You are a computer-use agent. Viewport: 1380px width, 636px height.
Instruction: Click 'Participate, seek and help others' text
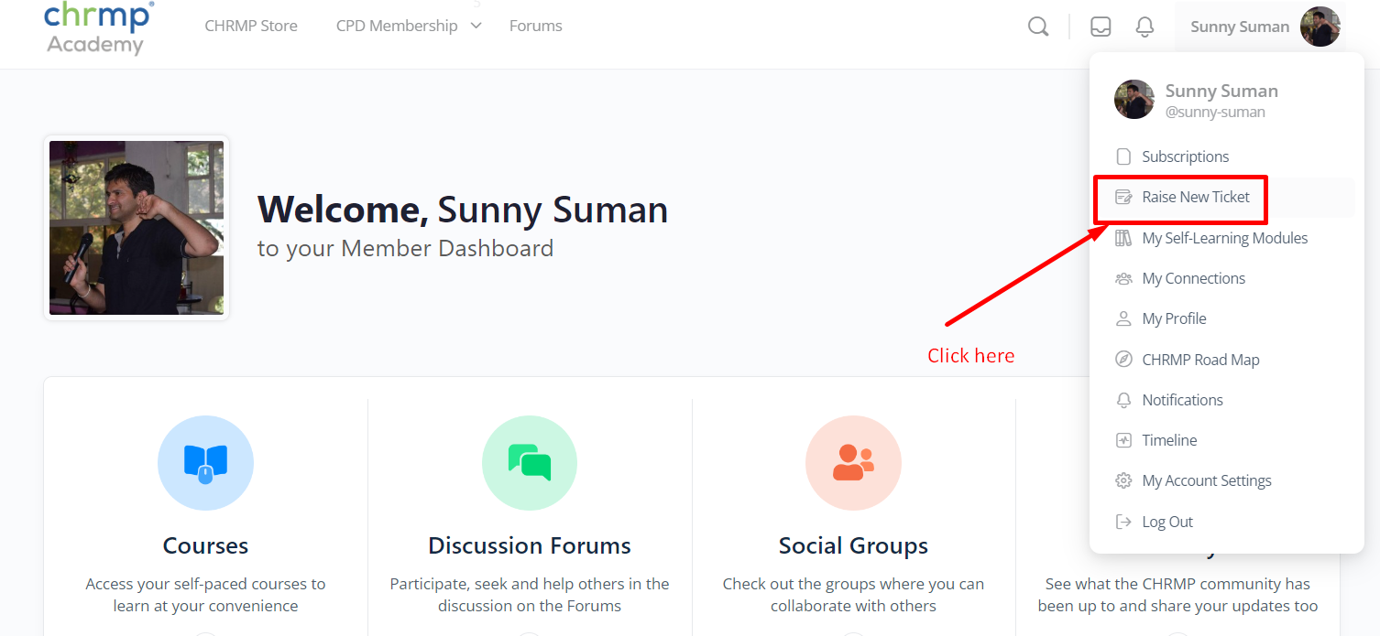coord(530,595)
